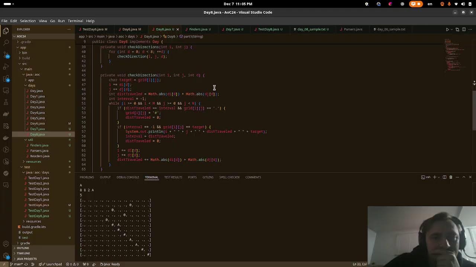The width and height of the screenshot is (476, 267).
Task: Open run options dropdown arrow
Action: tap(451, 29)
